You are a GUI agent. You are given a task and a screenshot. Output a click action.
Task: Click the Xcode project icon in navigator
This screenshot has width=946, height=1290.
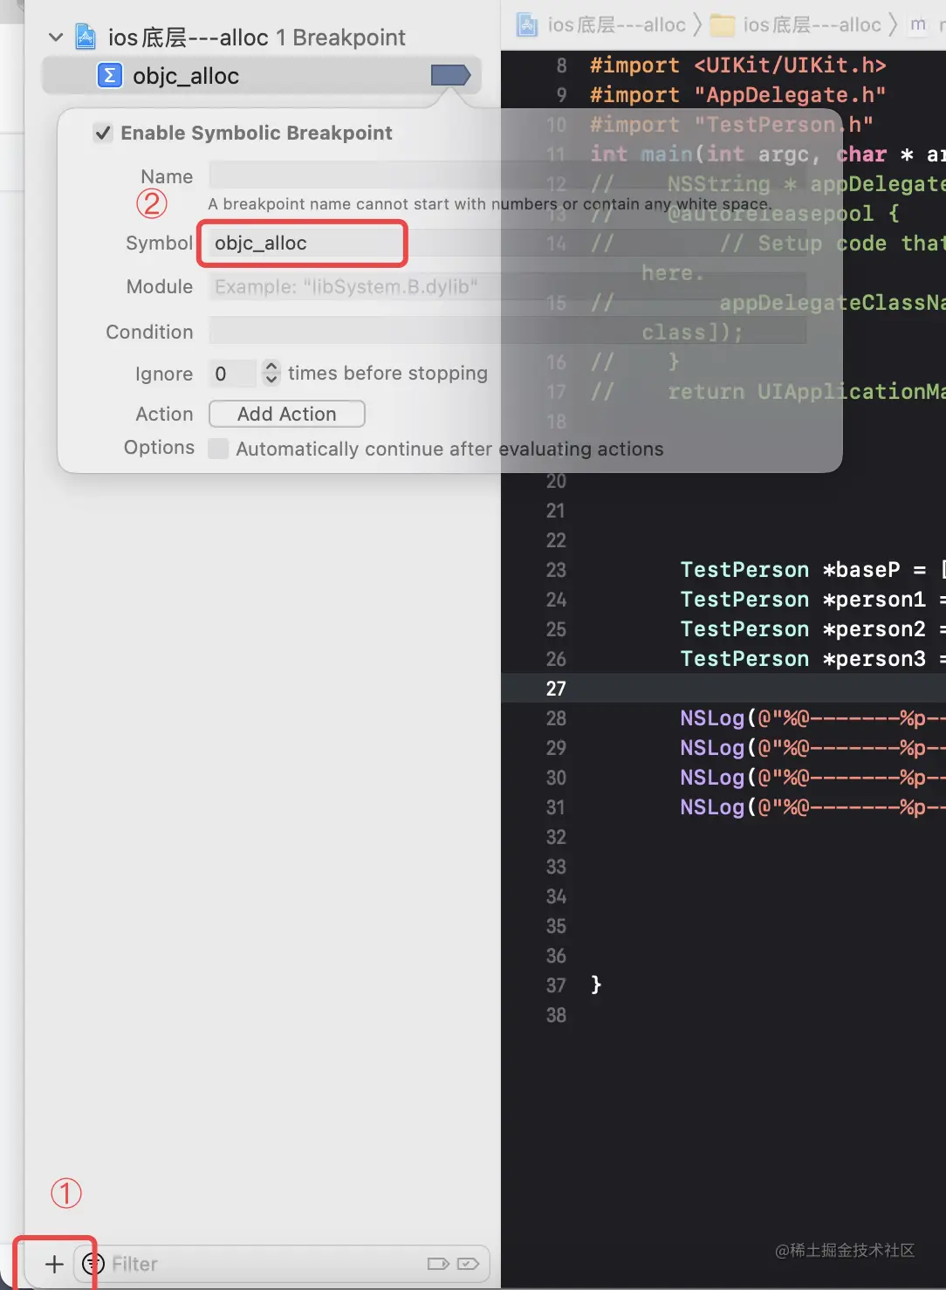tap(86, 37)
